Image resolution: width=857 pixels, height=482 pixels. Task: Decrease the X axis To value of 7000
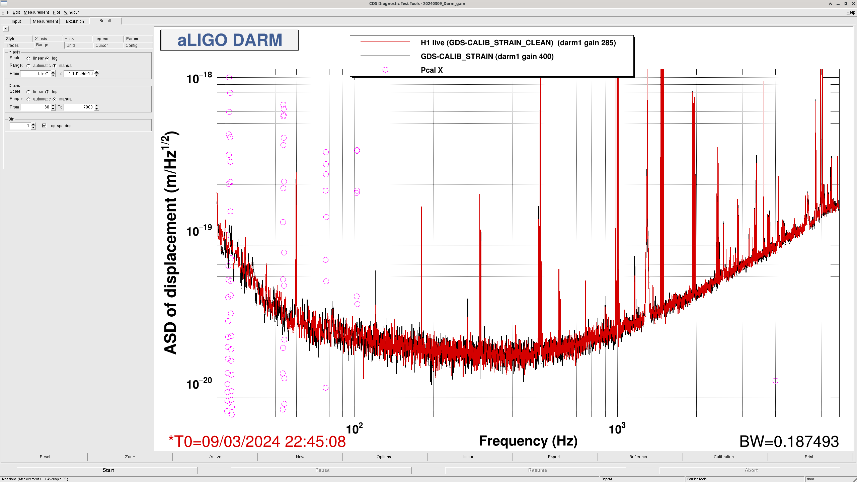[x=97, y=109]
